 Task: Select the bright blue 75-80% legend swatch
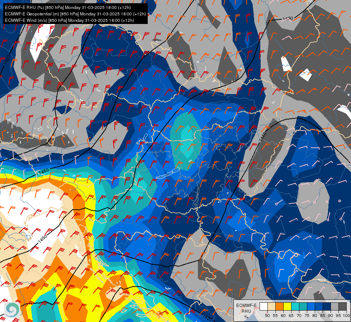[x=311, y=306]
